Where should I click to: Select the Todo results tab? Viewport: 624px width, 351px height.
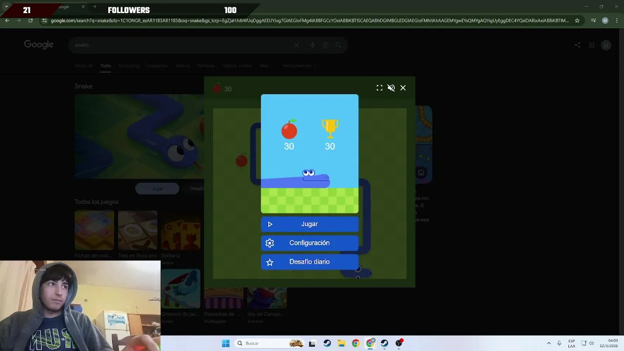pos(105,66)
